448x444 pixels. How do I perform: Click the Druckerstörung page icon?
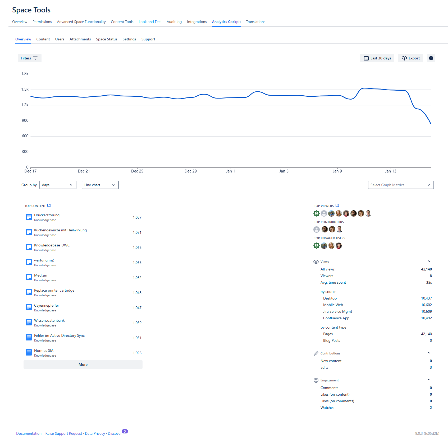pyautogui.click(x=29, y=217)
